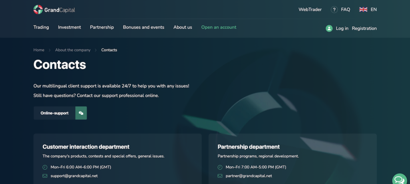Open the Partnership navigation menu

tap(102, 27)
